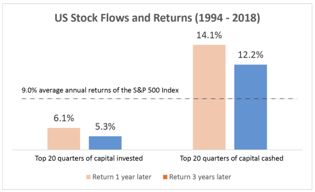This screenshot has width=315, height=192.
Task: Select the "Return 1 year later" legend text
Action: click(119, 177)
